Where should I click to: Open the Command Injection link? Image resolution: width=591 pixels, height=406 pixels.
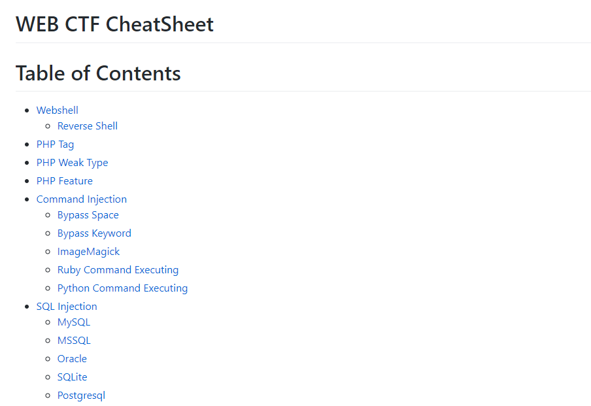82,199
